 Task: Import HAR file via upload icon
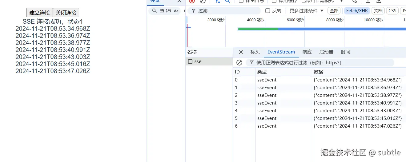(x=368, y=1)
